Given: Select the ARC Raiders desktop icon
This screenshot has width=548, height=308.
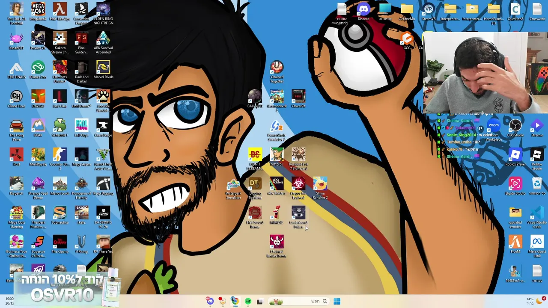Looking at the screenshot, I should (277, 187).
